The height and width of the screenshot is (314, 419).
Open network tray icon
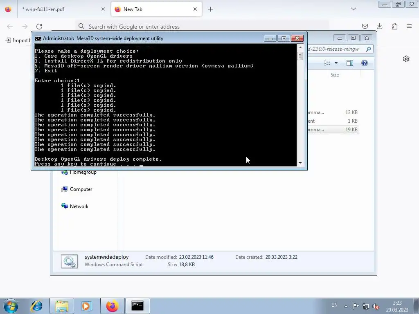(x=365, y=306)
